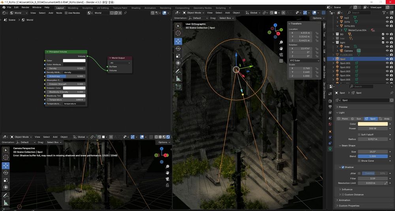The image size is (395, 211).
Task: Hide Spot.001 using its eye icon
Action: click(387, 63)
